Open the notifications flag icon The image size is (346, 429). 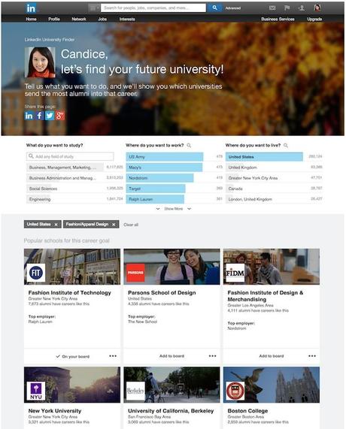click(x=287, y=8)
